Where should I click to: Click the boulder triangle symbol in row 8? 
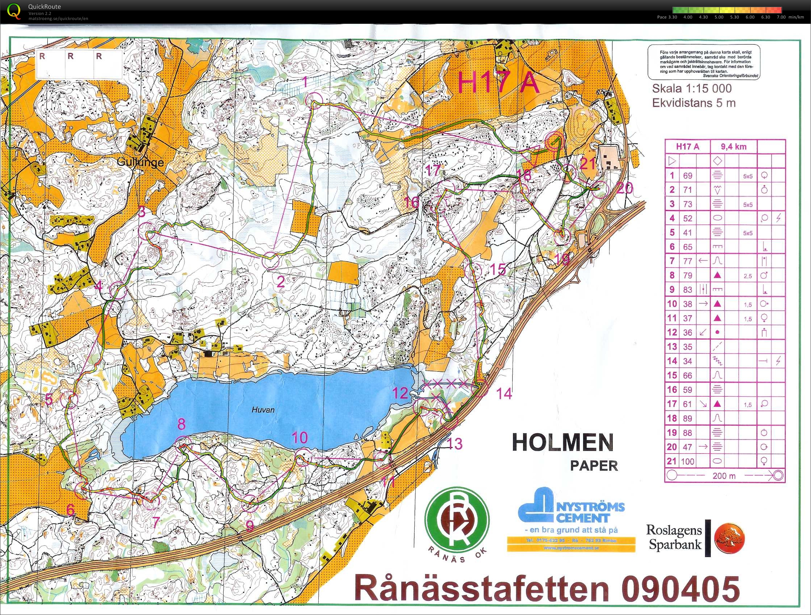(718, 275)
